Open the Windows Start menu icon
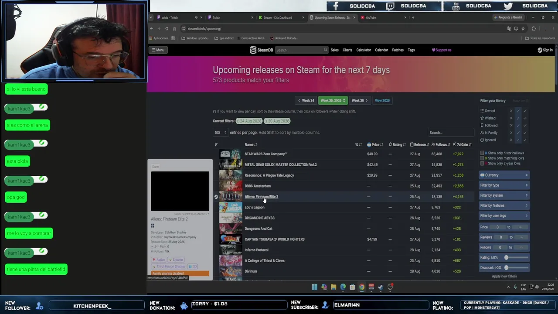This screenshot has height=314, width=558. click(314, 287)
